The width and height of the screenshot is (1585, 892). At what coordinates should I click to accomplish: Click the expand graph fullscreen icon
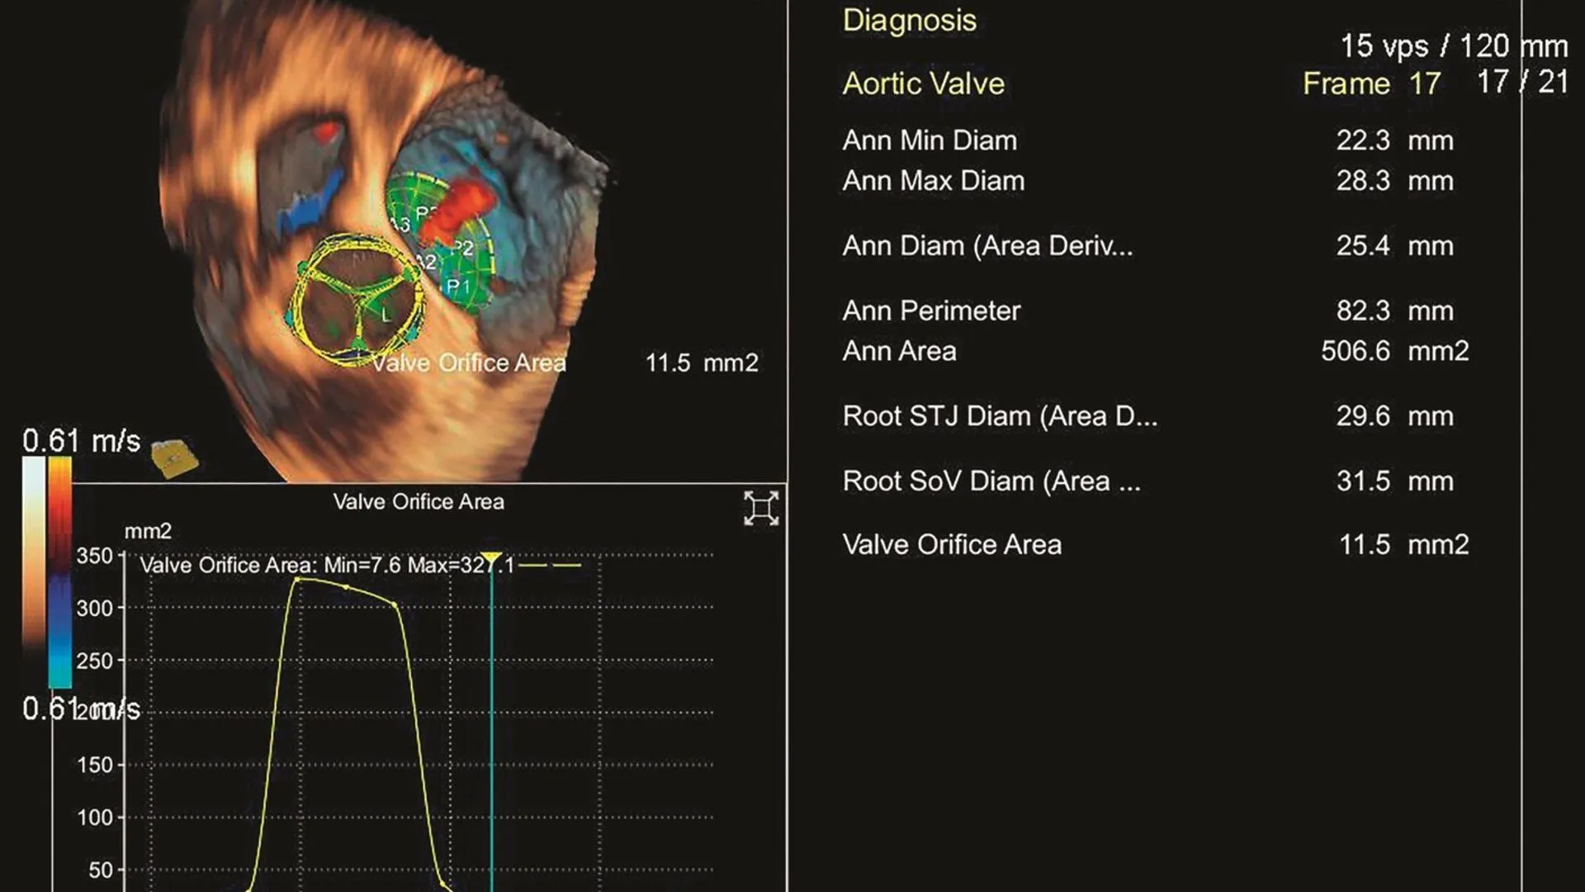point(760,508)
